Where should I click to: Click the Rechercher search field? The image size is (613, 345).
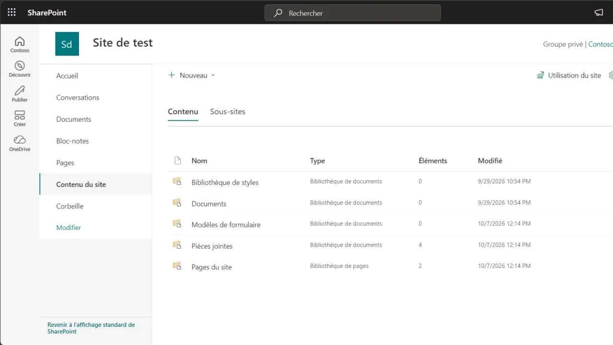click(352, 13)
